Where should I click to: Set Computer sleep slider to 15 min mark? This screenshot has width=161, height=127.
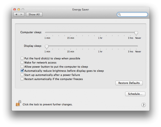(x=70, y=32)
